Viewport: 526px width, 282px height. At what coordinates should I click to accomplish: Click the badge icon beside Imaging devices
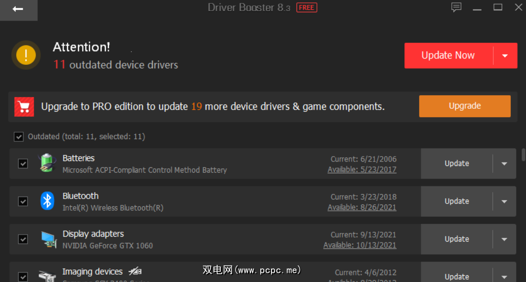pos(135,271)
